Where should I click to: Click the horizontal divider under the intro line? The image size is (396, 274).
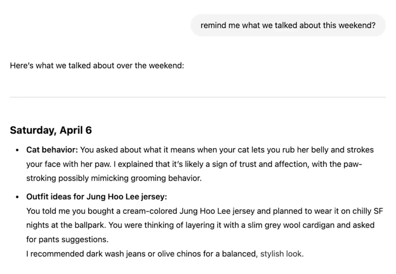click(198, 97)
